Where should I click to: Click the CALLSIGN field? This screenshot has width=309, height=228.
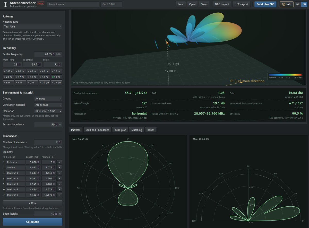tap(111, 4)
